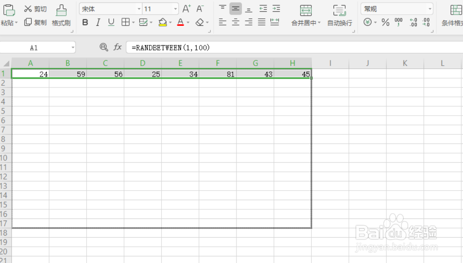Toggle Wrap Text (自动换行)
Viewport: 463px width, 263px height.
tap(340, 15)
